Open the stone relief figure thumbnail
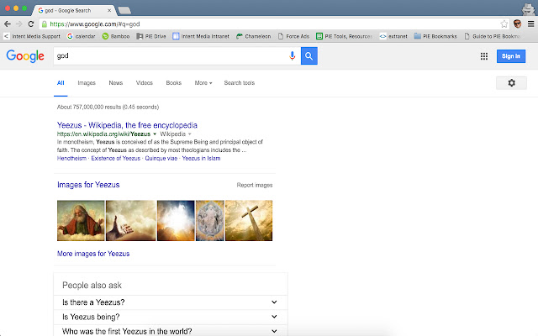 tap(210, 220)
